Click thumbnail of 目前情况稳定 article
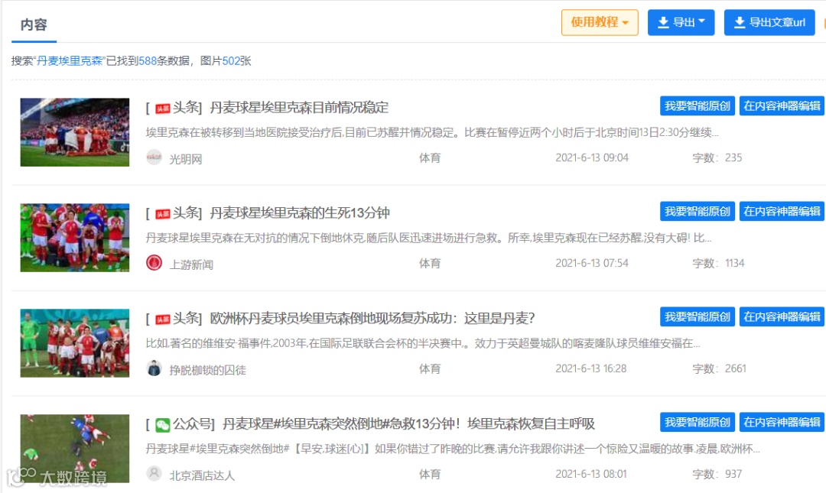This screenshot has width=826, height=493. (75, 132)
